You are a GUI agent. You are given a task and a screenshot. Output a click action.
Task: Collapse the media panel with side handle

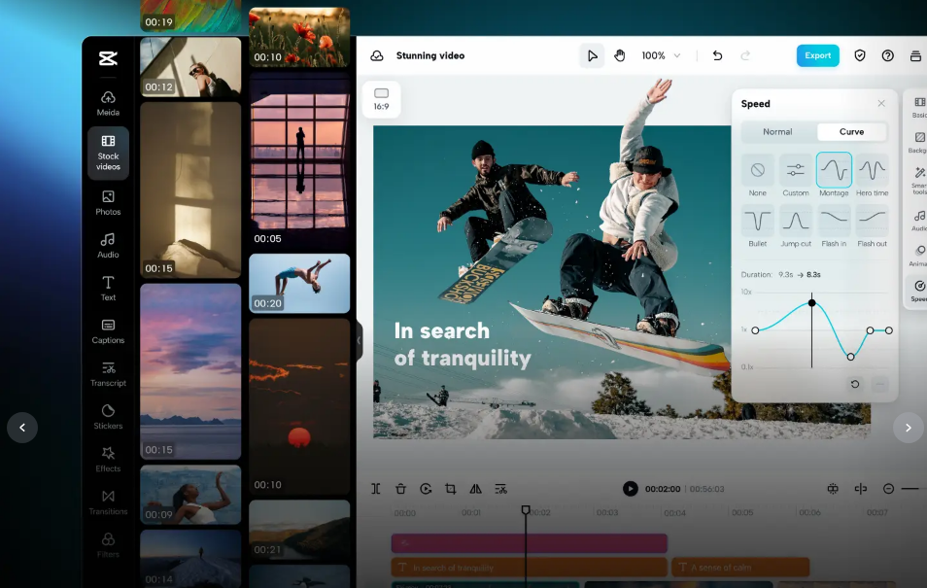point(359,340)
